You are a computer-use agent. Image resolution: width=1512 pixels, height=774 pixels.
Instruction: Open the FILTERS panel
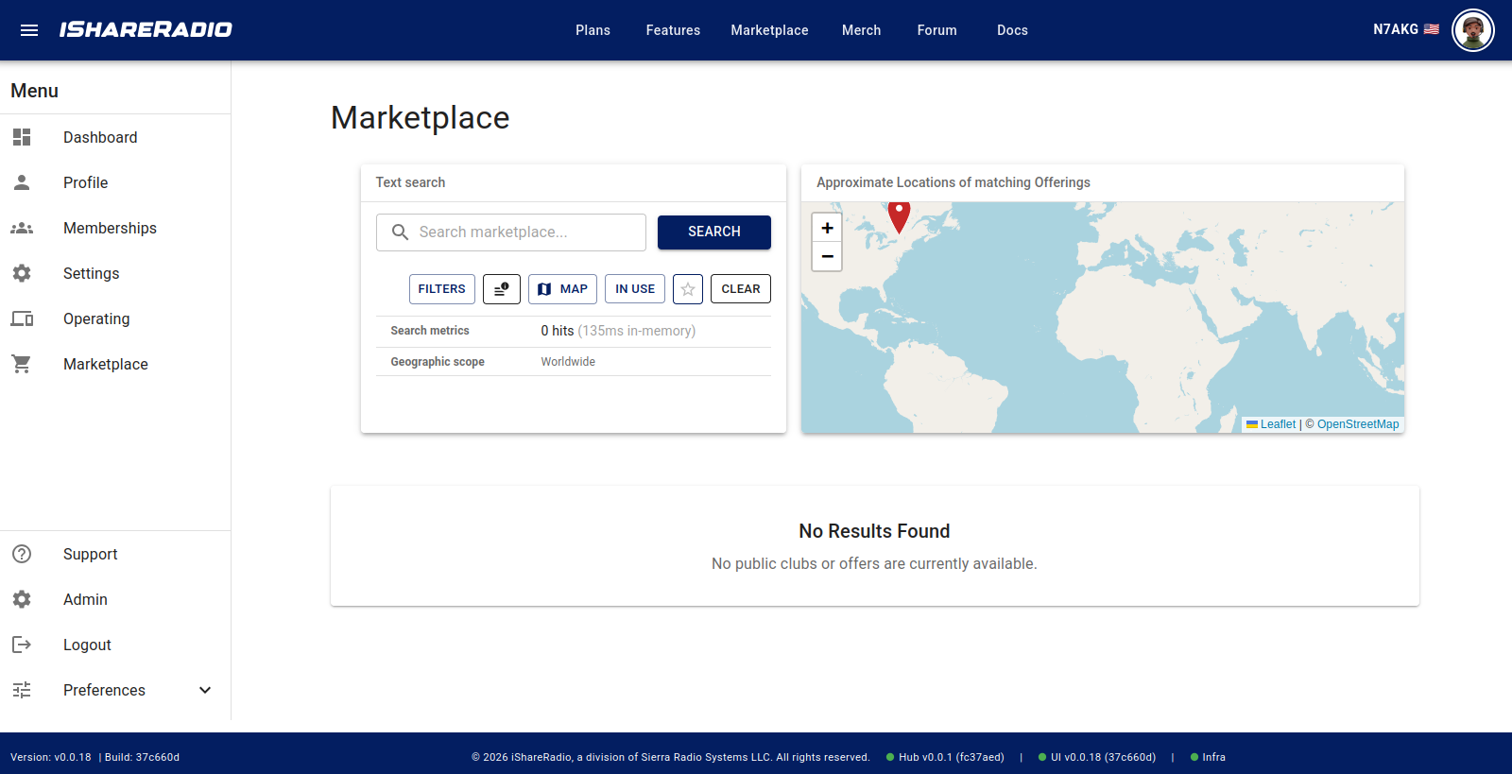(442, 289)
